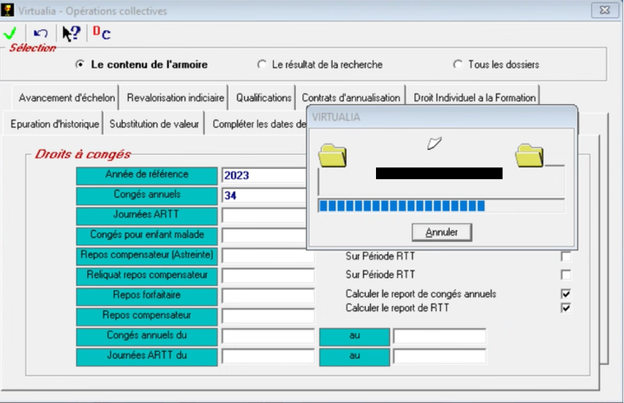Activate the help pointer question-mark icon
Screen dimensions: 624x403
pyautogui.click(x=71, y=34)
